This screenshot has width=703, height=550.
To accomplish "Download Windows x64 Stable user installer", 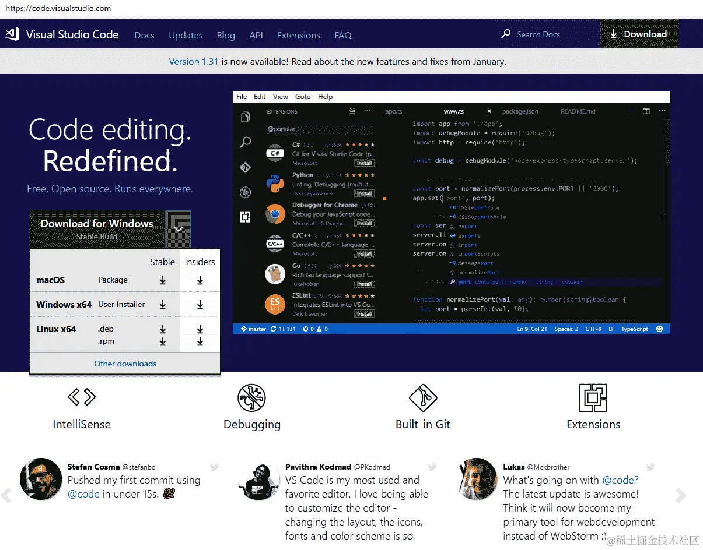I will click(x=163, y=305).
